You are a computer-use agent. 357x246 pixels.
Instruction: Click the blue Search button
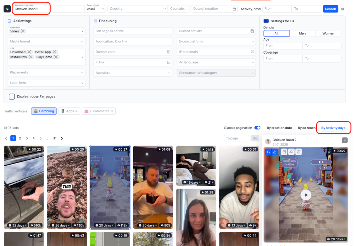[x=330, y=9]
